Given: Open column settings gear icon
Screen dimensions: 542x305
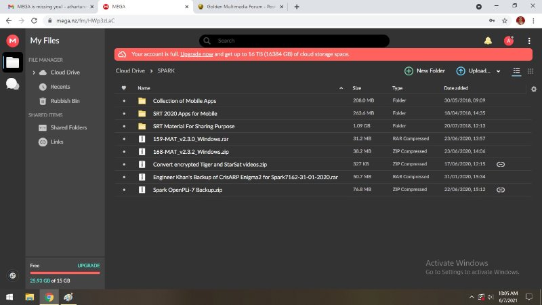Looking at the screenshot, I should pos(534,89).
